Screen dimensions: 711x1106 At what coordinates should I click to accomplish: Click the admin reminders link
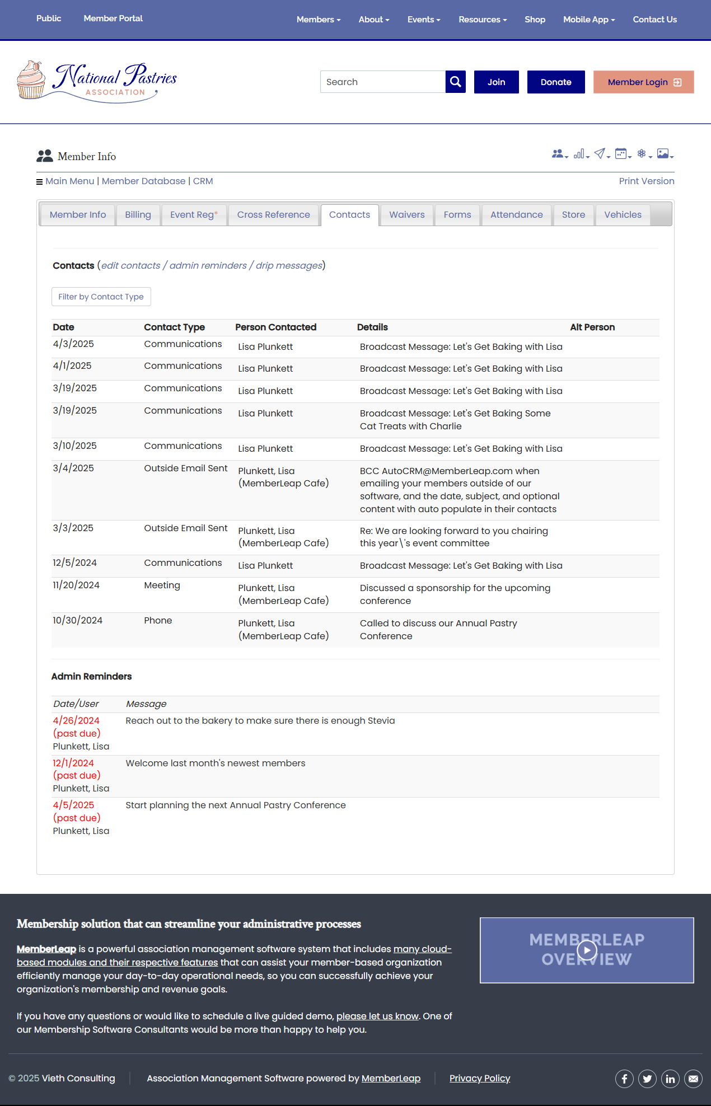pyautogui.click(x=208, y=266)
